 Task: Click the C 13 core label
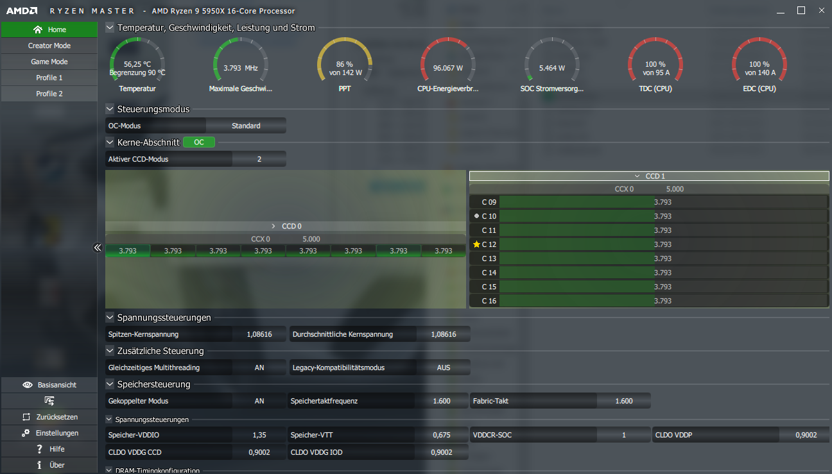tap(489, 258)
